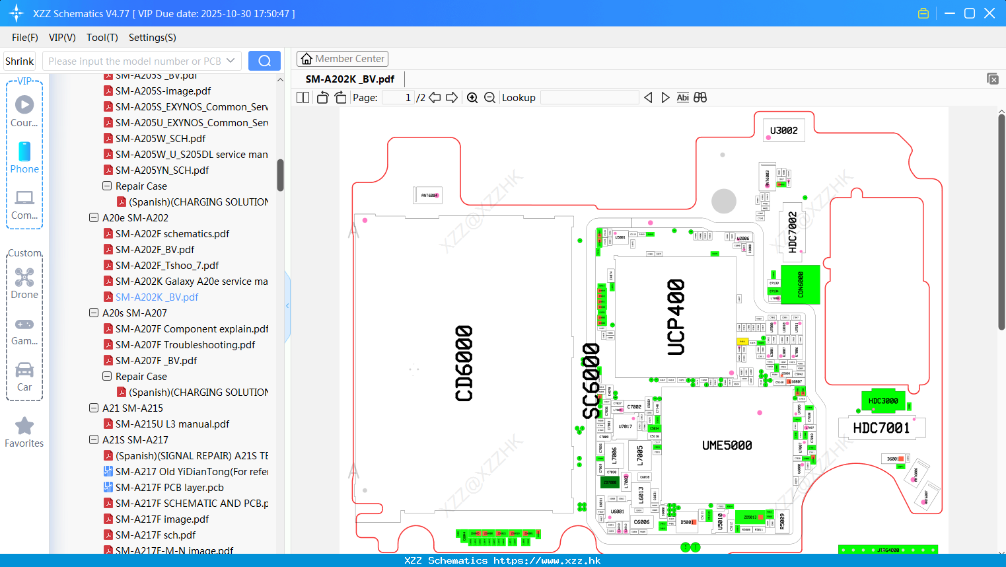Open the Settings(S) menu

tap(153, 38)
